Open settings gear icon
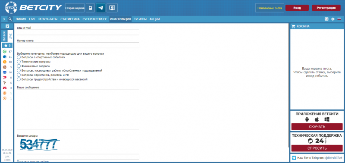Viewport: 345px width, 163px height. [x=332, y=19]
